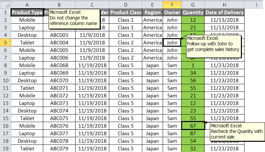Click the Select All corner triangle
This screenshot has height=152, width=265.
coord(6,5)
